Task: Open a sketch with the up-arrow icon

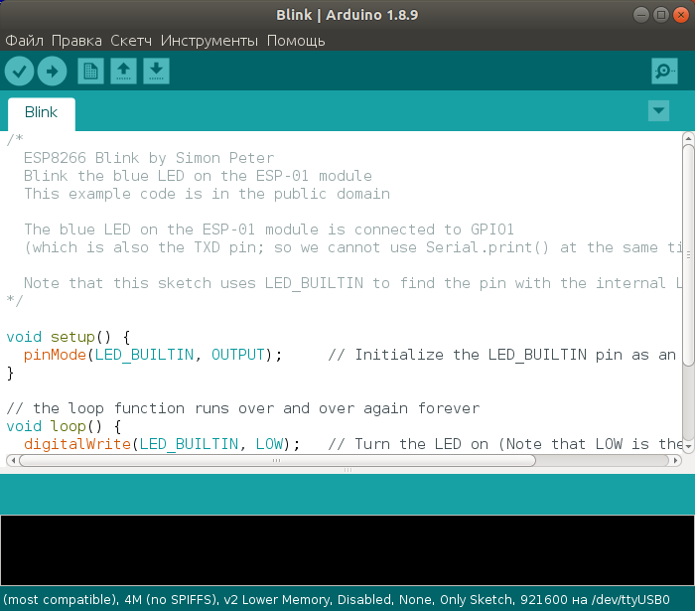Action: [123, 71]
